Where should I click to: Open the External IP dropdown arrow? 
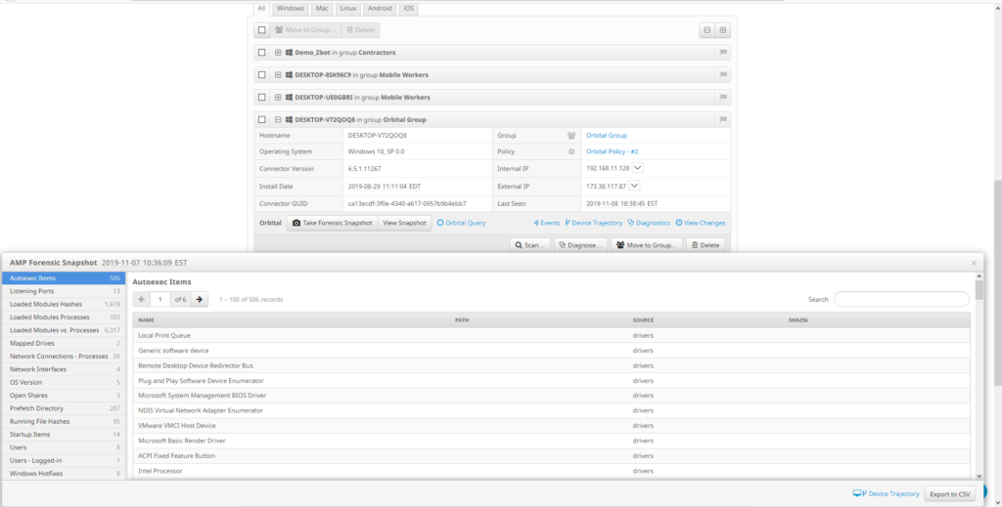click(x=634, y=186)
